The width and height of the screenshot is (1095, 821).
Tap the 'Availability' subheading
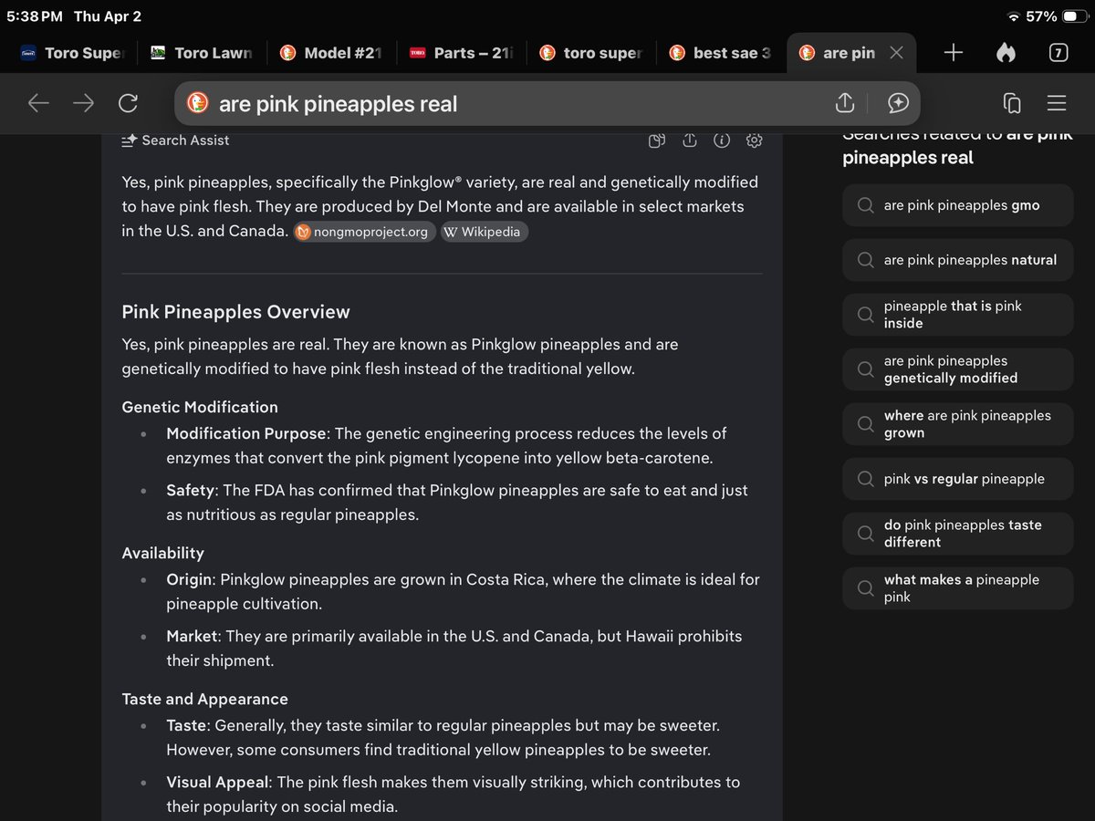click(162, 553)
